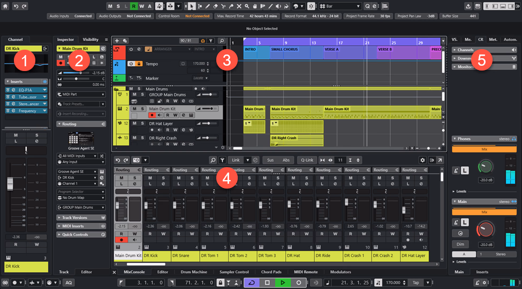This screenshot has width=522, height=289.
Task: Filter channel types in MixConsole
Action: [222, 160]
